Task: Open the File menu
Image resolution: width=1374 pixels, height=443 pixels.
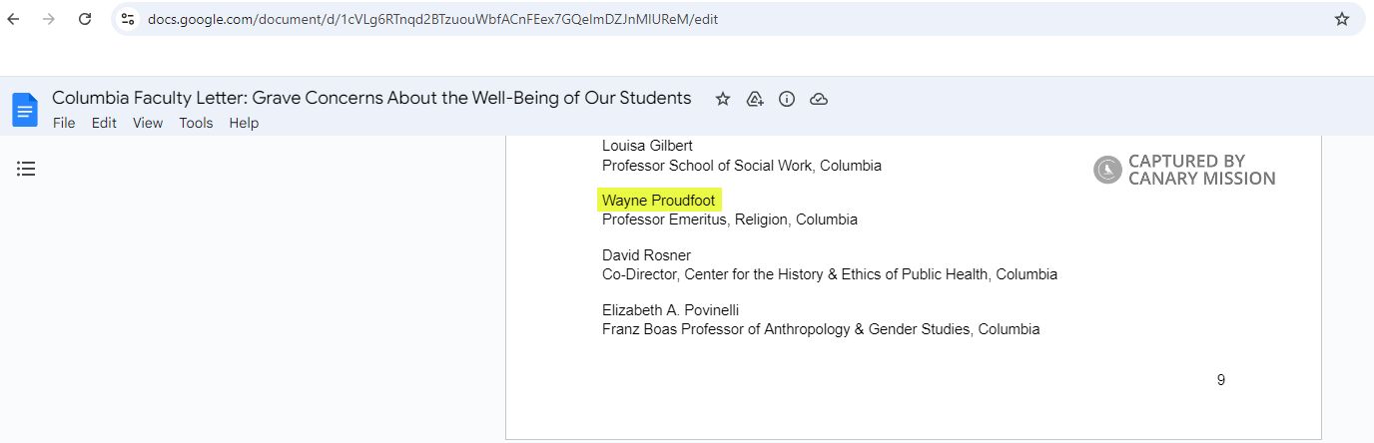Action: 64,123
